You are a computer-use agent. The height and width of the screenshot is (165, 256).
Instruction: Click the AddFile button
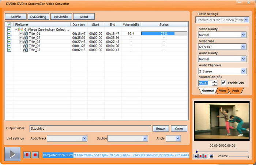click(16, 17)
